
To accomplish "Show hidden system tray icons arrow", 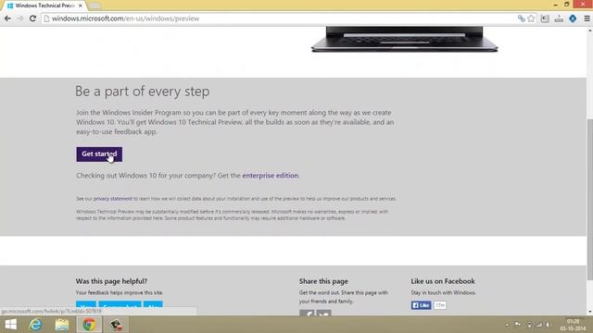I will click(x=507, y=325).
